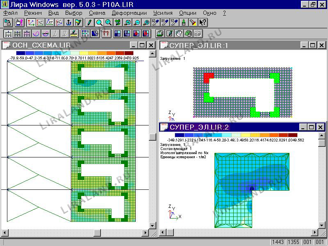Open the Деформации menu
Screen dimensions: 328x246
pyautogui.click(x=129, y=13)
